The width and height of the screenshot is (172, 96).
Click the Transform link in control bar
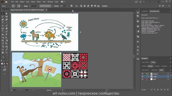pos(105,6)
